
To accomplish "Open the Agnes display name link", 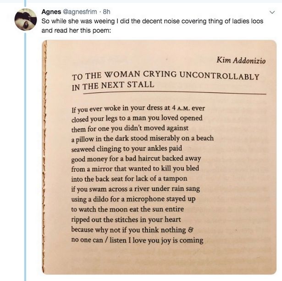I will (x=51, y=11).
